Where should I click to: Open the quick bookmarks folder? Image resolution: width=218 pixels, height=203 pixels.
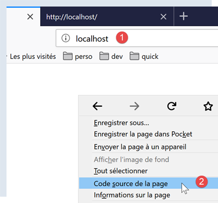click(144, 57)
